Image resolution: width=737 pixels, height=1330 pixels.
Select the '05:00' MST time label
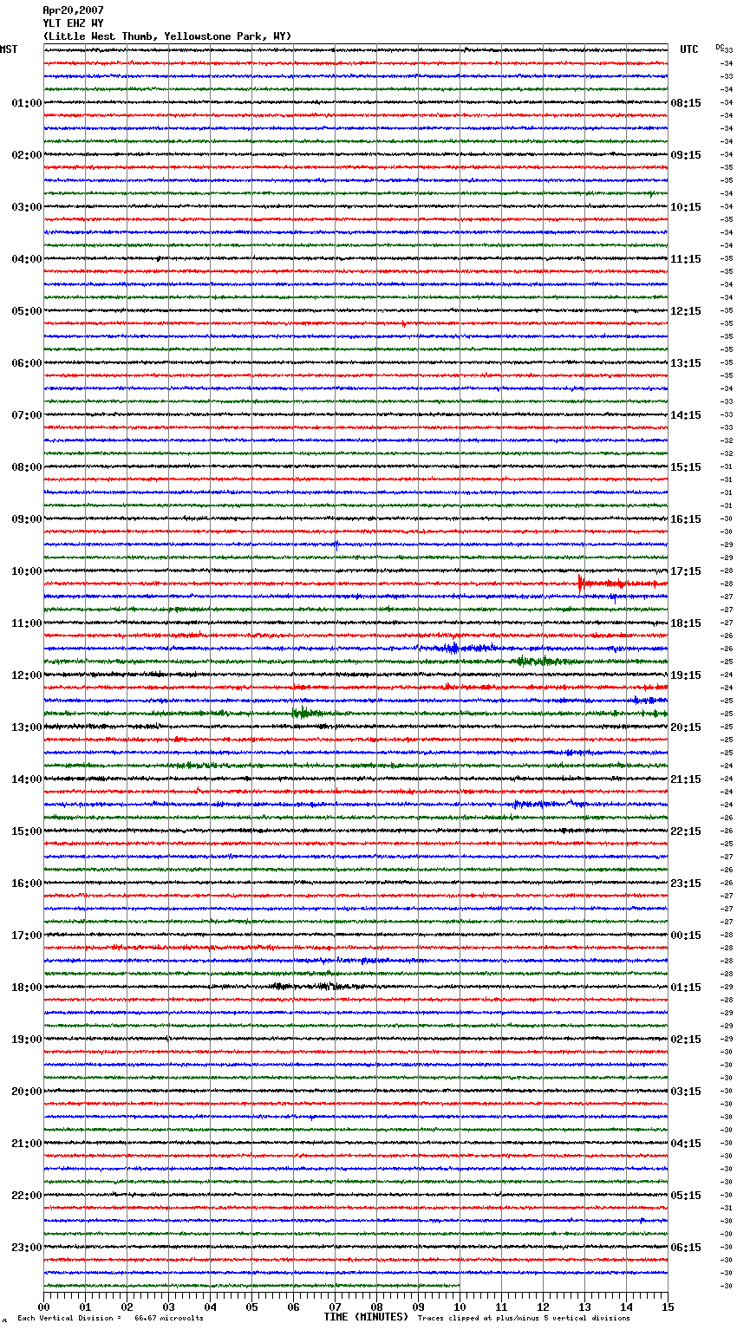tap(27, 311)
